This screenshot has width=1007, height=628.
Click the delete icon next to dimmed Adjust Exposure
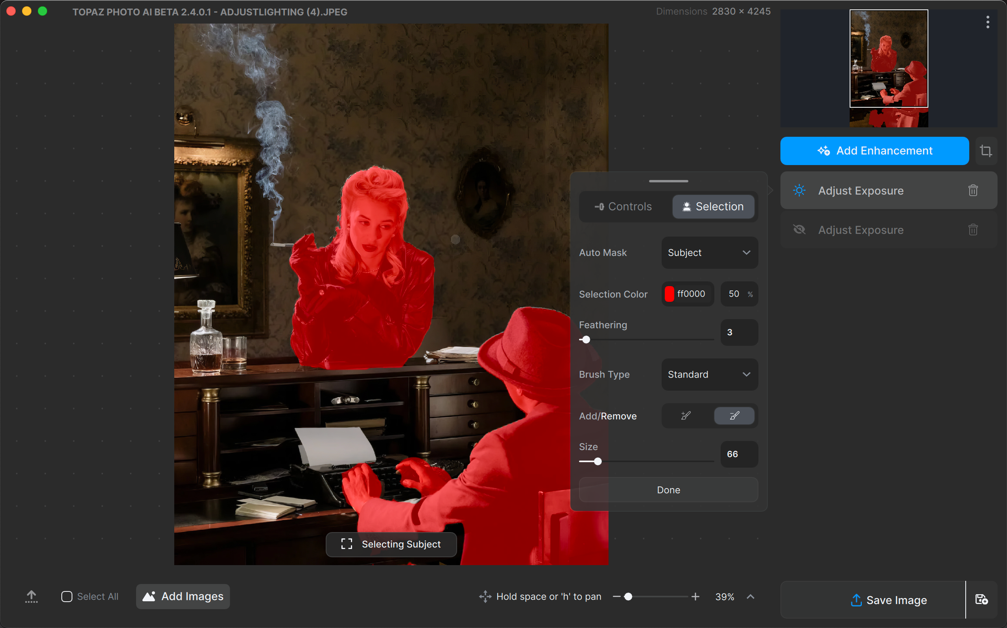tap(973, 230)
